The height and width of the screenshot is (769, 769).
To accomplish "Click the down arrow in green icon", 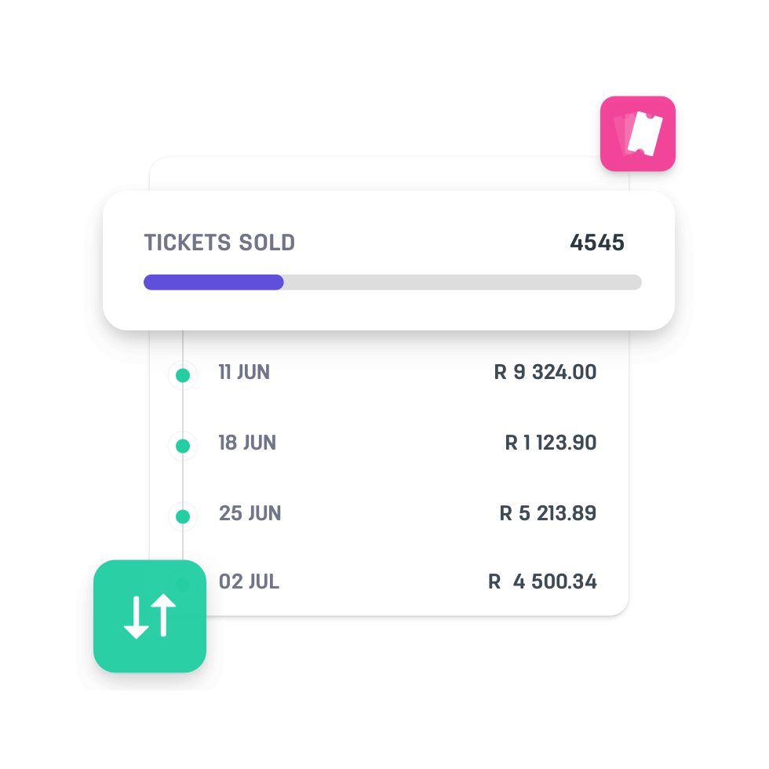I will pos(137,617).
